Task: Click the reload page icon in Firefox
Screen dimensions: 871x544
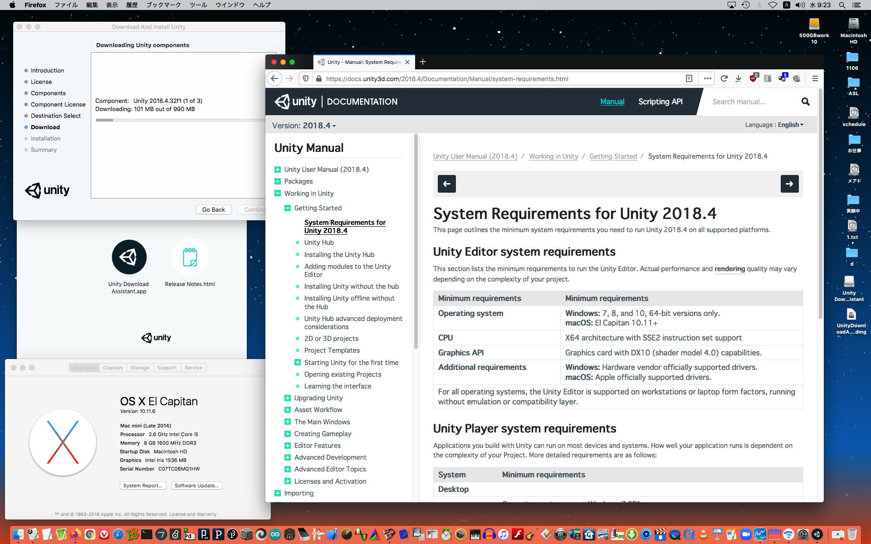Action: tap(724, 78)
